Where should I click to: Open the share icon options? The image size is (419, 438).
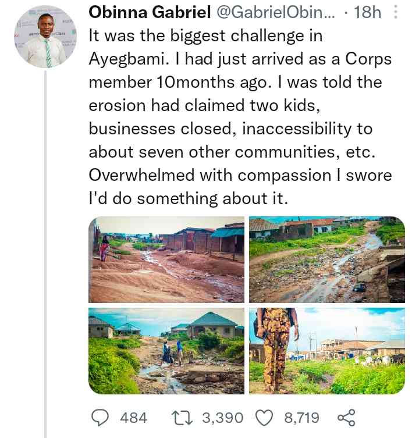[x=346, y=417]
